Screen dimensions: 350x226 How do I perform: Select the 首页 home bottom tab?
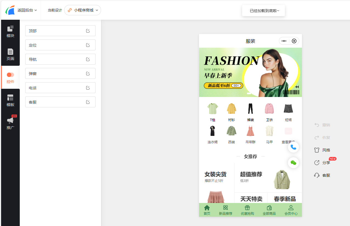[207, 210]
